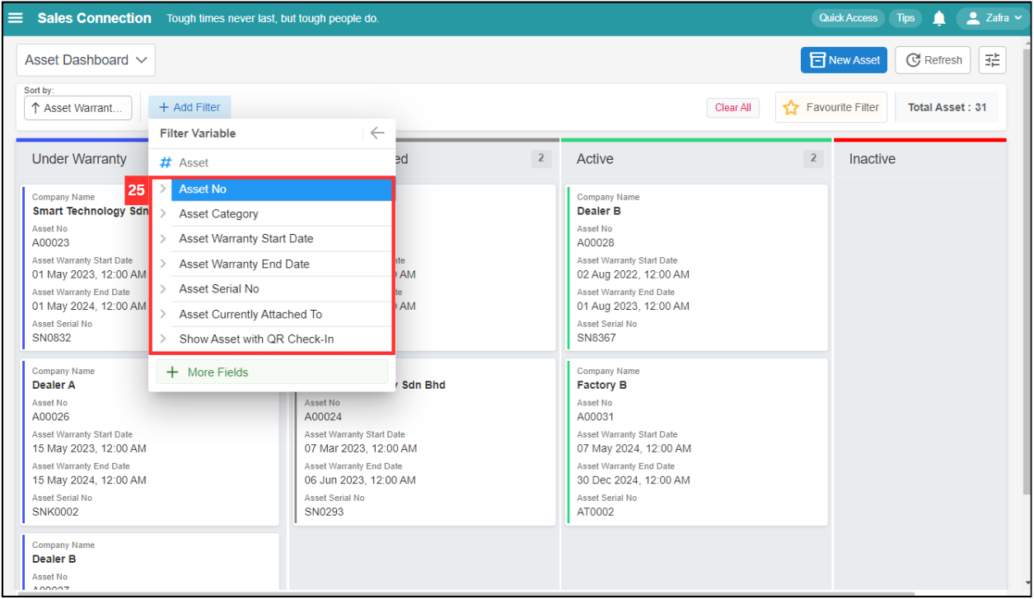Open Dealer B asset card A00028
This screenshot has width=1034, height=599.
697,268
